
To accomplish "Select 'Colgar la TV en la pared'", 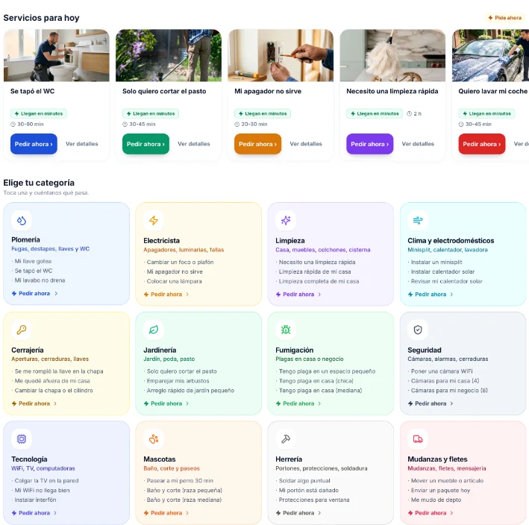I will pos(46,480).
